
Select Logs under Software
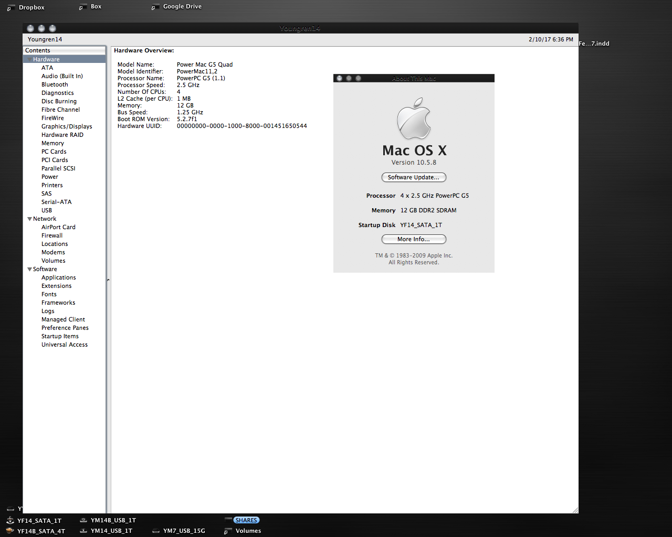[48, 311]
